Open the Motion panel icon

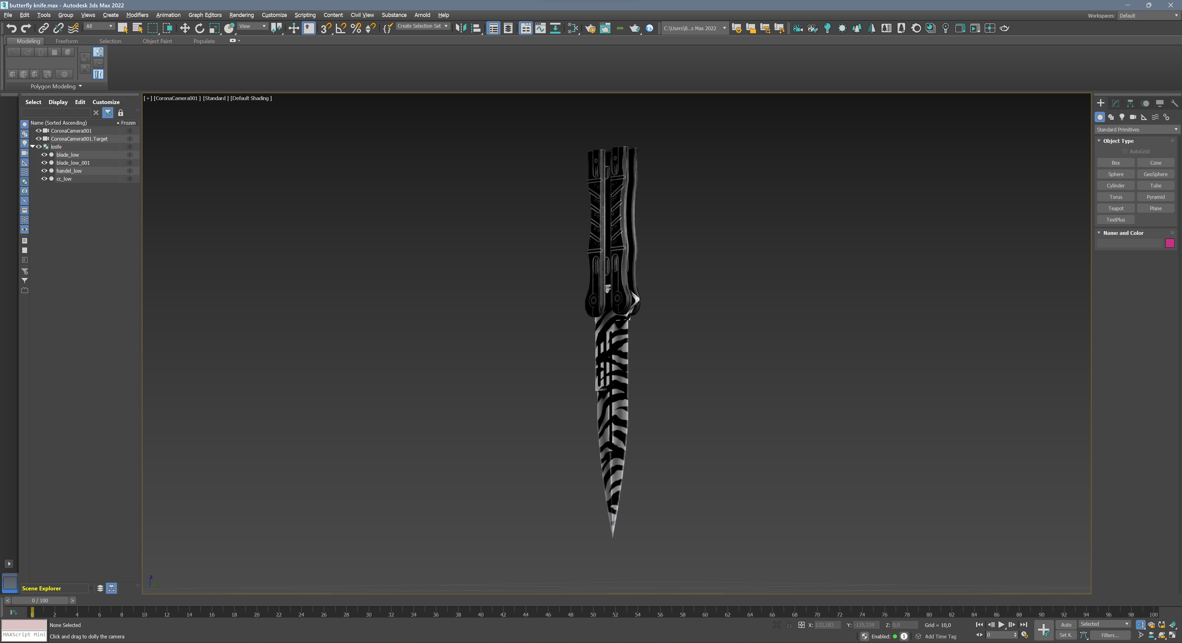[x=1145, y=103]
